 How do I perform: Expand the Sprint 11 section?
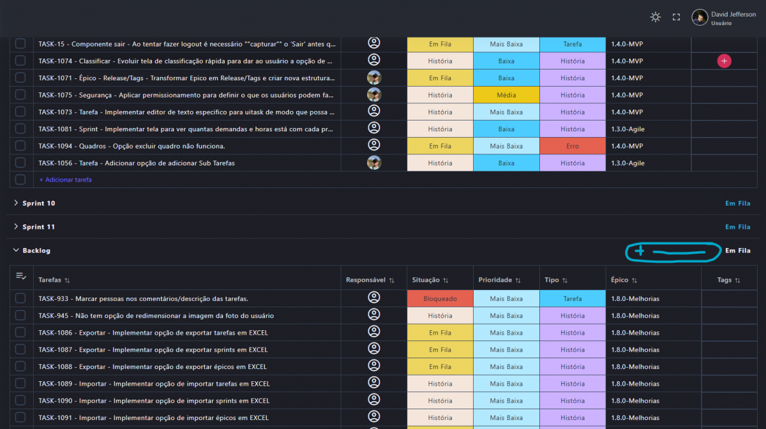[x=16, y=227]
